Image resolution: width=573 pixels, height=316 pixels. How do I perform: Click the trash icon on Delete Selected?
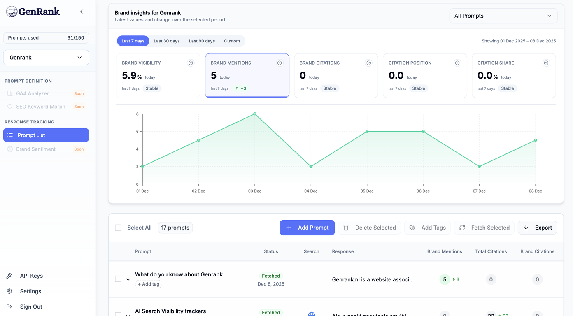(x=346, y=228)
